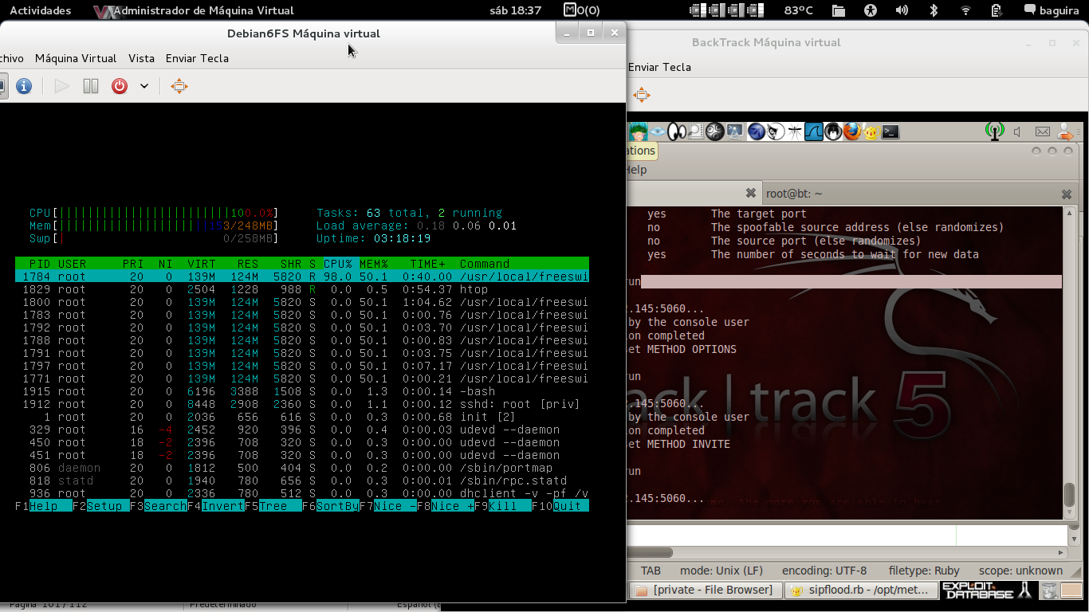
Task: Select the sshd: root [priv] process row
Action: pos(302,404)
